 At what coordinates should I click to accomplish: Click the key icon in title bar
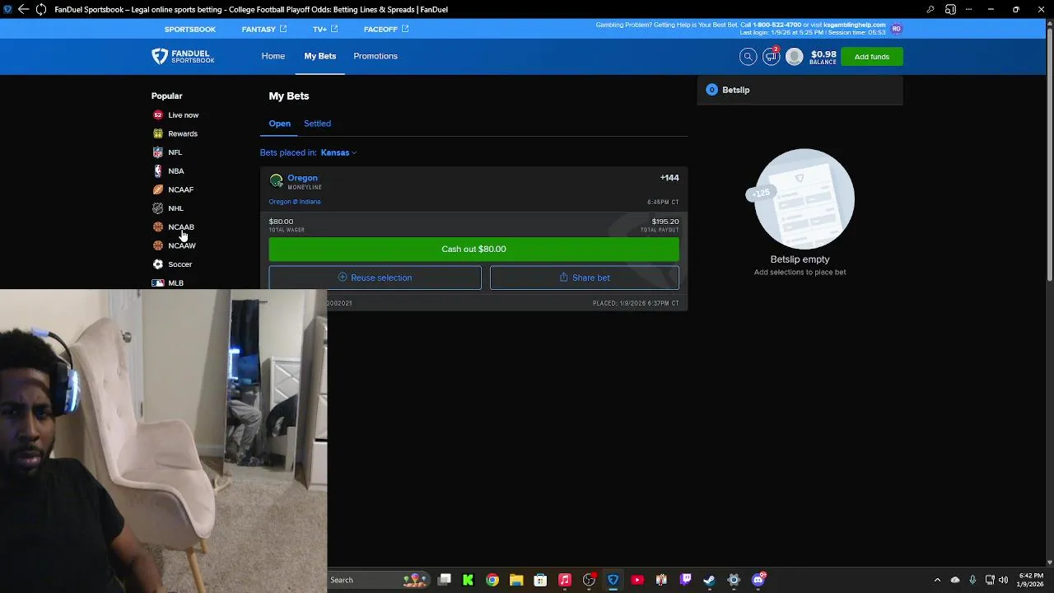[x=930, y=10]
